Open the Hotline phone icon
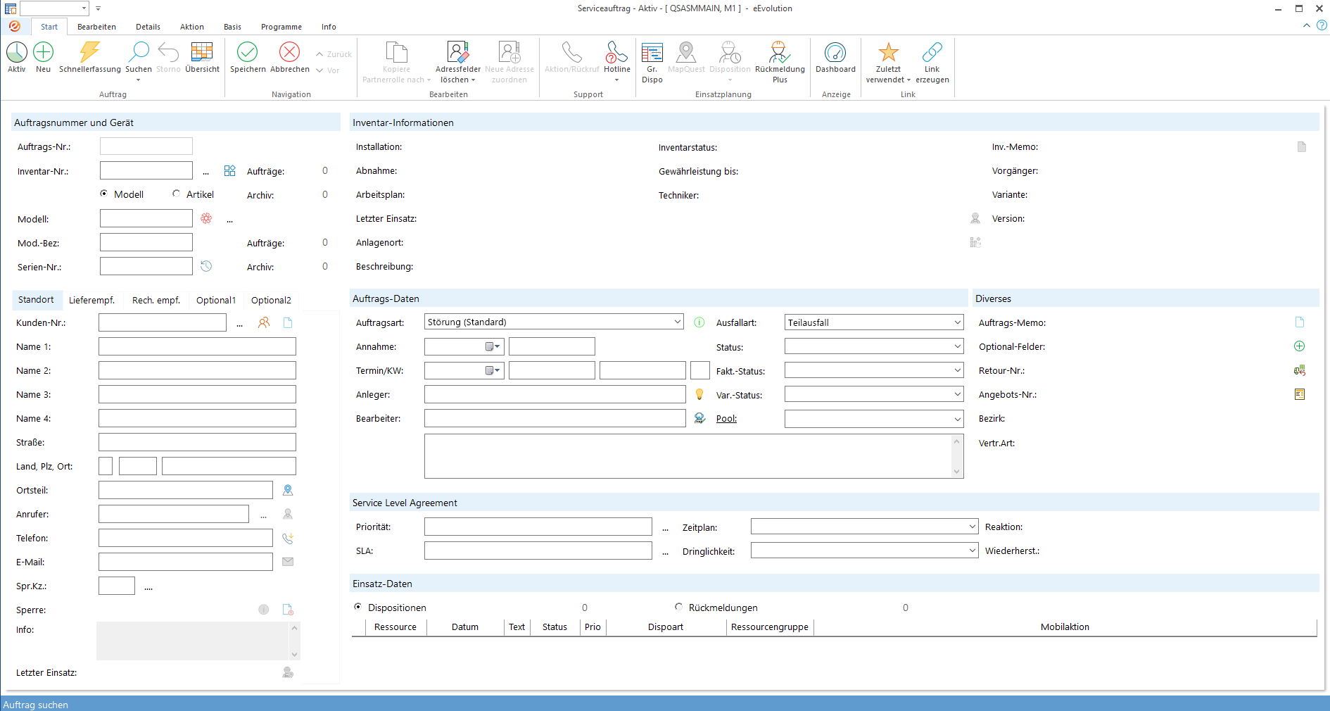 click(x=616, y=52)
